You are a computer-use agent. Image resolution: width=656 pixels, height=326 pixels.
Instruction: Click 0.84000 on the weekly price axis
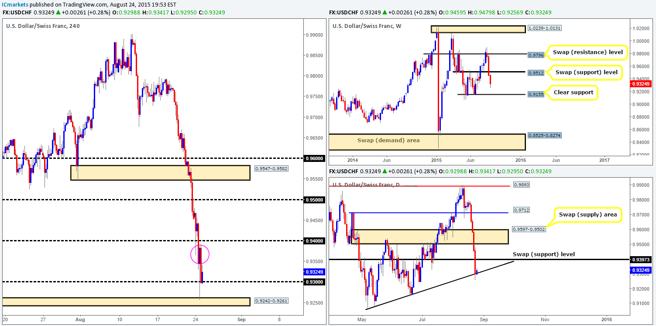tap(640, 142)
